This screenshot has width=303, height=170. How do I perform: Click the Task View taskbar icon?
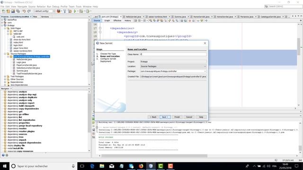click(x=82, y=166)
